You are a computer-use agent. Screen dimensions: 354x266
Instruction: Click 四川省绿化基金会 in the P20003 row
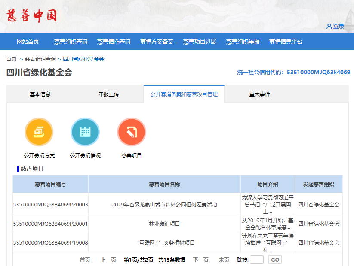pos(319,205)
